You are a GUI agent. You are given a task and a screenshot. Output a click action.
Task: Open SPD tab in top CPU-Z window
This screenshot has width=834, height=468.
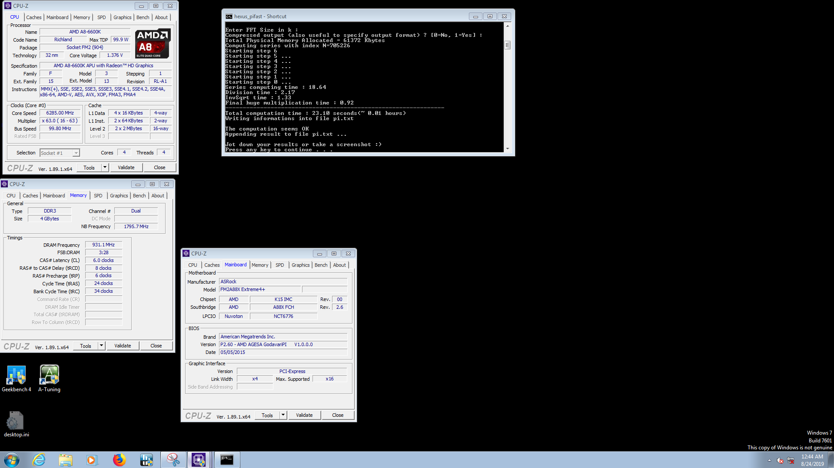click(101, 17)
